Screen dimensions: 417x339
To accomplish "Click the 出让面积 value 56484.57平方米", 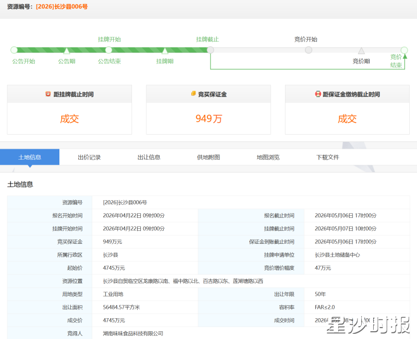I will (121, 307).
